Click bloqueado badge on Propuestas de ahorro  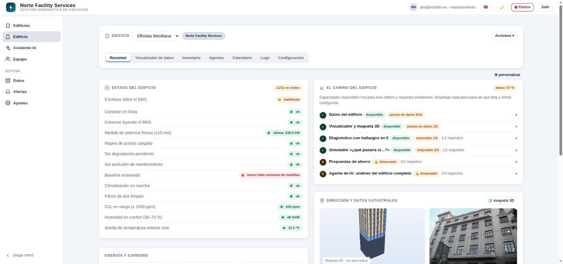(385, 162)
